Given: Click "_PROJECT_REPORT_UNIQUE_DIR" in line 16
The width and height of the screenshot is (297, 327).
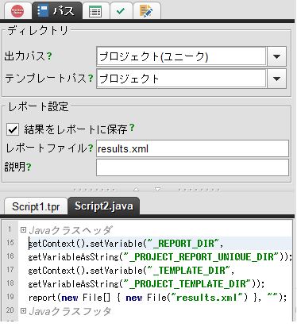Looking at the screenshot, I should 200,257.
